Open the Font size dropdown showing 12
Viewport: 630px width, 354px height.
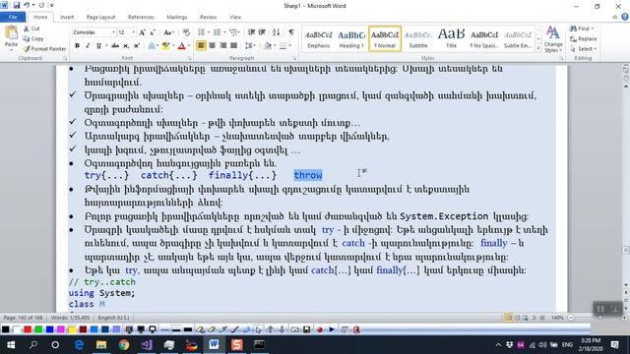click(x=134, y=32)
